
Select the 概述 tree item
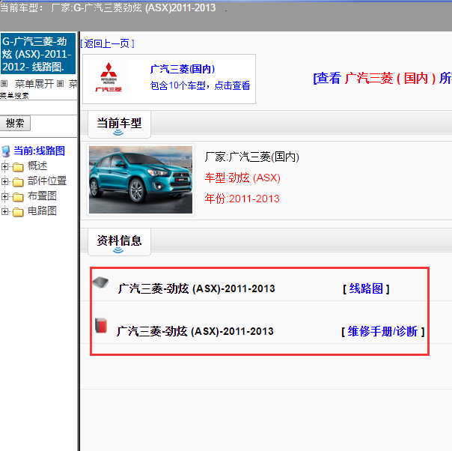[x=37, y=166]
